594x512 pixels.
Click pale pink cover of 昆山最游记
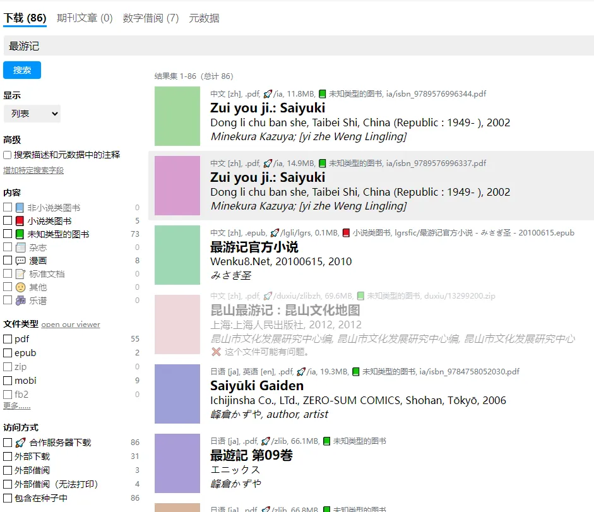point(177,324)
